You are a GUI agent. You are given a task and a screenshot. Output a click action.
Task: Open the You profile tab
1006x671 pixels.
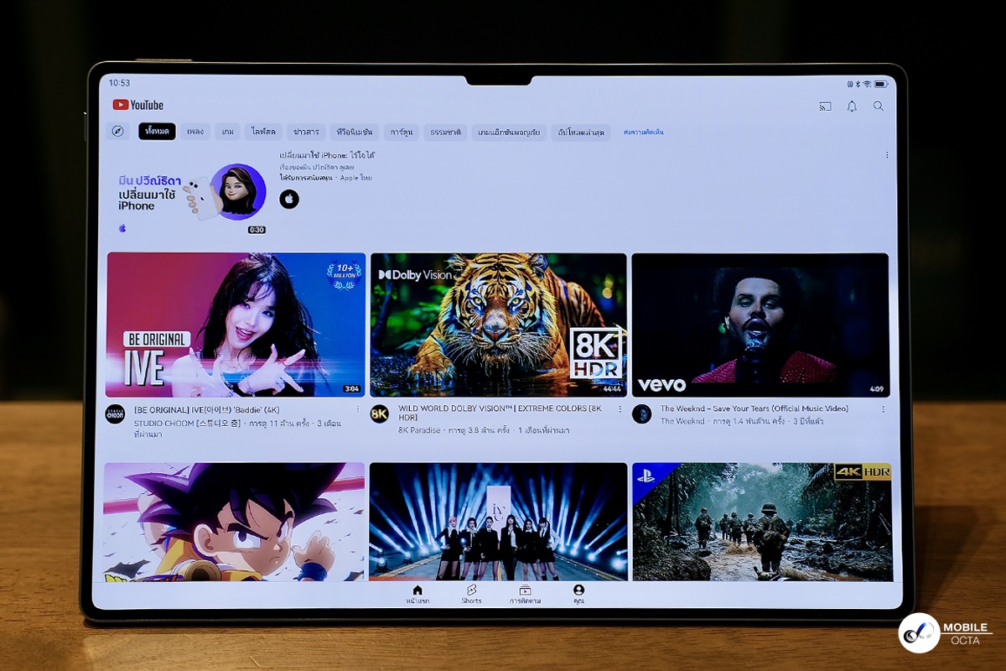coord(578,595)
